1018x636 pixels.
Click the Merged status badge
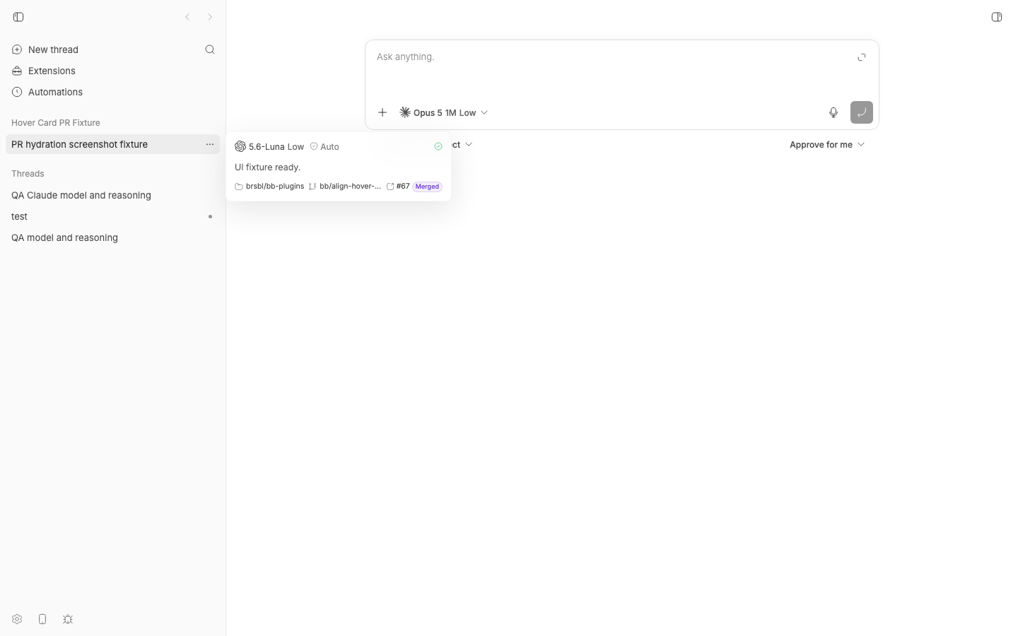point(427,187)
